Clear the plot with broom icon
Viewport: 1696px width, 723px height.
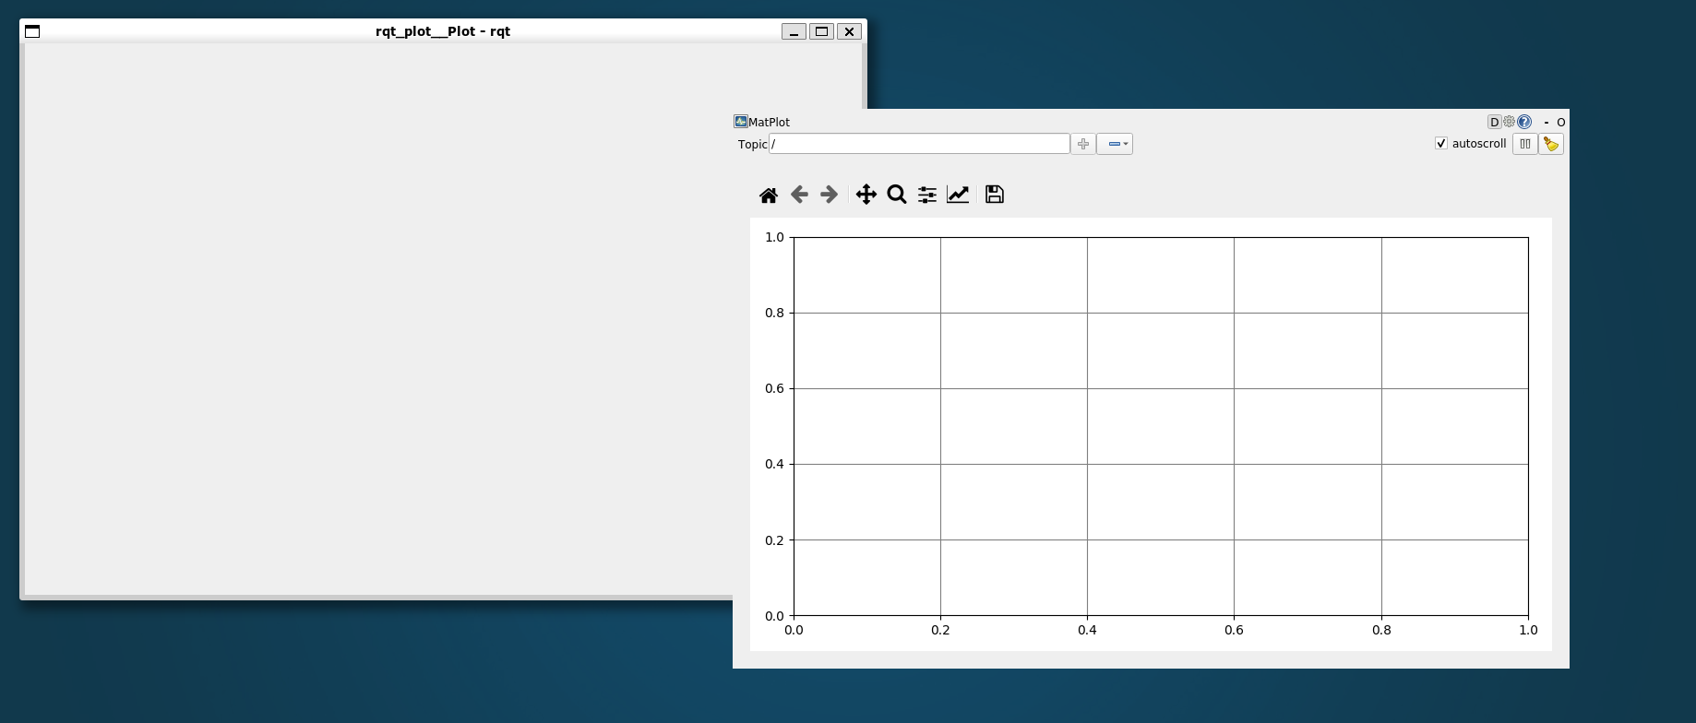[1551, 144]
